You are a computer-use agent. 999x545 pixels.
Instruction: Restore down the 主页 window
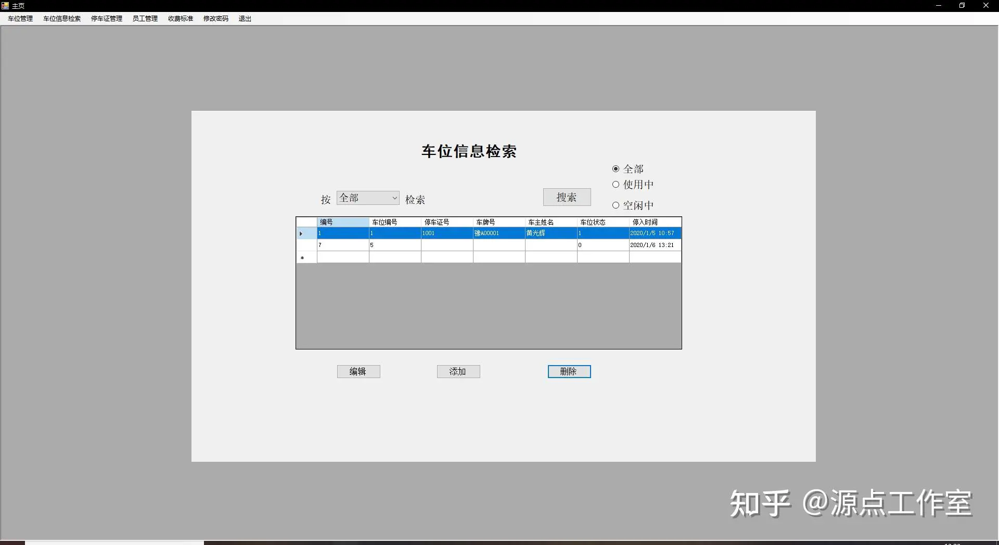962,6
